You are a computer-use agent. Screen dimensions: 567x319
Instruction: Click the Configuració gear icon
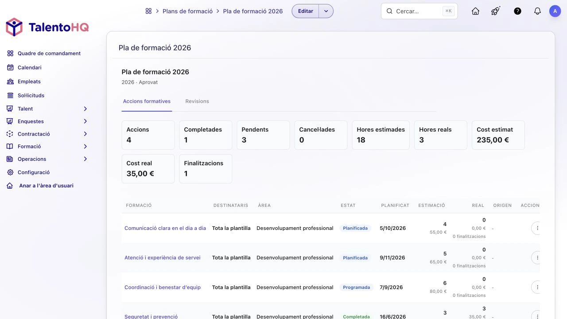tap(10, 172)
